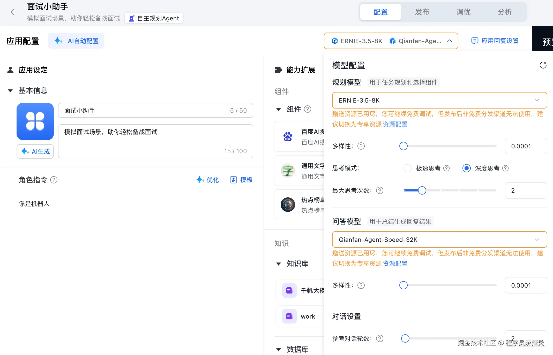Viewport: 553px width, 355px height.
Task: Click the back arrow beside 面试小助手
Action: tap(12, 12)
